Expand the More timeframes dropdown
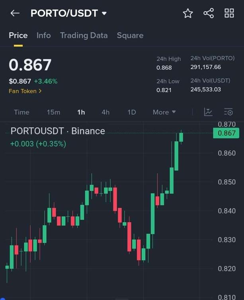The height and width of the screenshot is (300, 244). pos(164,112)
